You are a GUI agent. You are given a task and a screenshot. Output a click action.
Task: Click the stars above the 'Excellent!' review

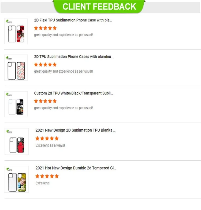tap(47, 176)
